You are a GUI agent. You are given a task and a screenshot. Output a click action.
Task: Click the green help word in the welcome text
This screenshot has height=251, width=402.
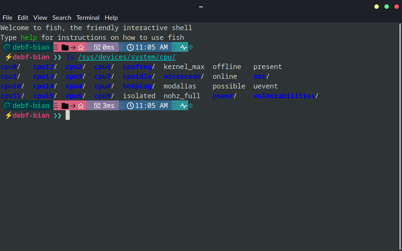click(x=29, y=38)
